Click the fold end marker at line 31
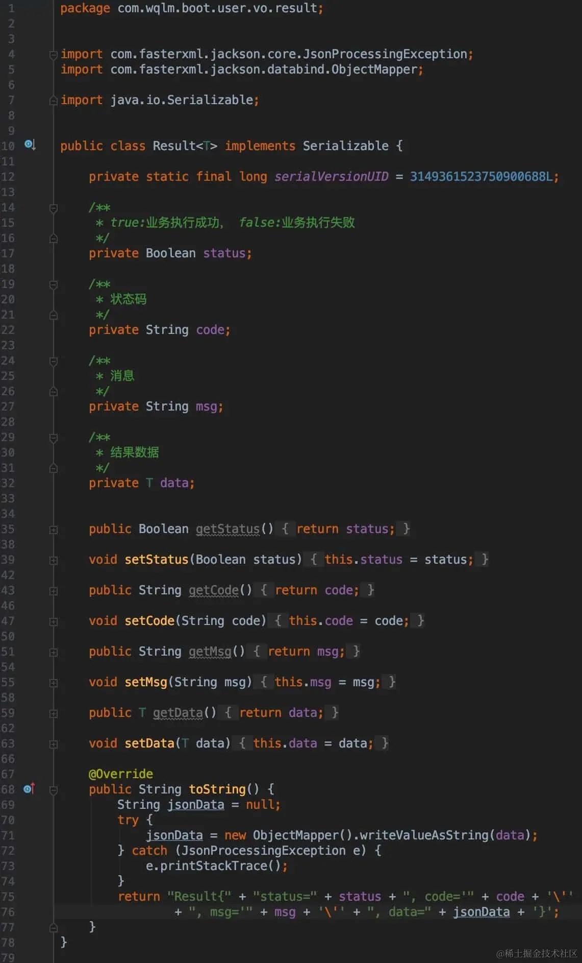The image size is (582, 963). point(53,468)
